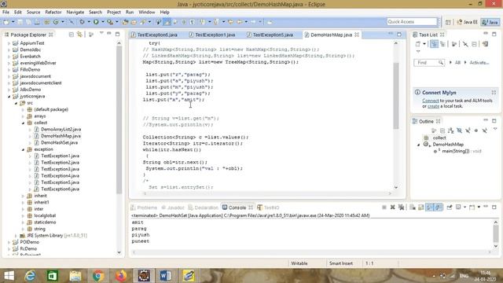This screenshot has height=283, width=503.
Task: Click Activate... in Task List
Action: [479, 63]
